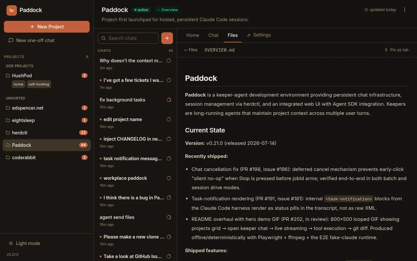Click the v0.21.0 version label
This screenshot has height=261, width=417.
[x=12, y=254]
